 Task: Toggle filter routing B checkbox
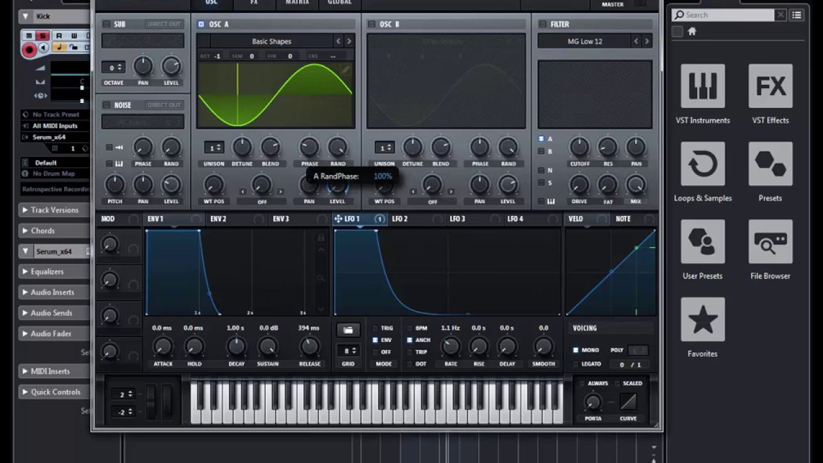pos(541,152)
